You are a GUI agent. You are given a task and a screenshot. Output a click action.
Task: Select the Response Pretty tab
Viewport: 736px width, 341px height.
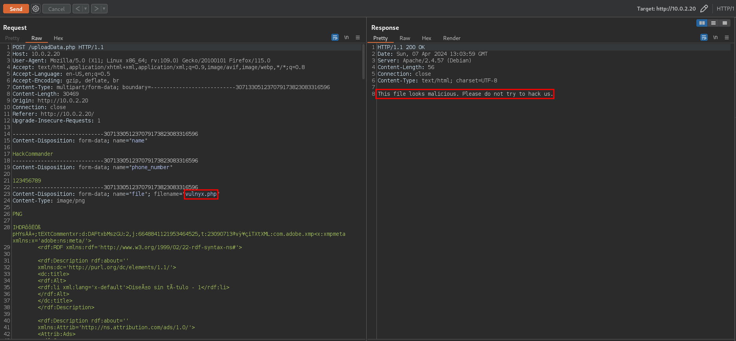(x=380, y=38)
